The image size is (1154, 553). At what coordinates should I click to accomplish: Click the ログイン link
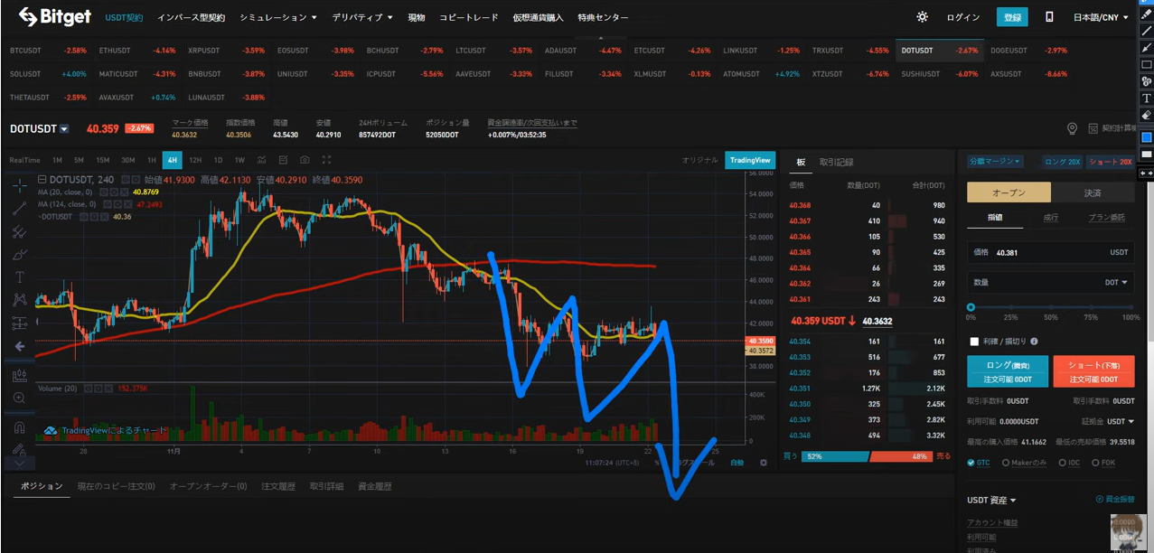(963, 17)
